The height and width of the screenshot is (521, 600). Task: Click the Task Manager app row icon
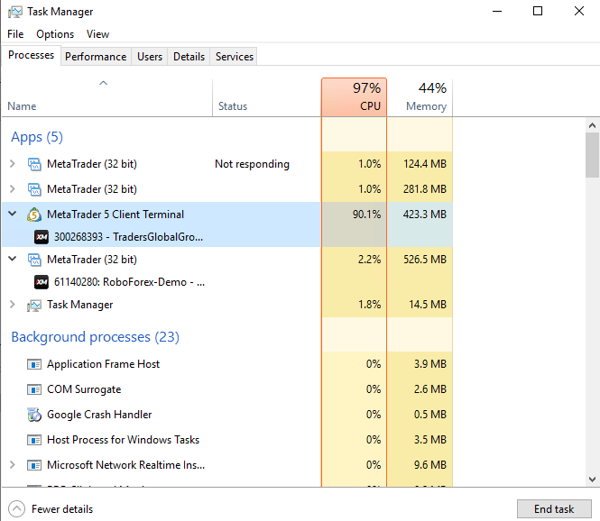pyautogui.click(x=34, y=306)
